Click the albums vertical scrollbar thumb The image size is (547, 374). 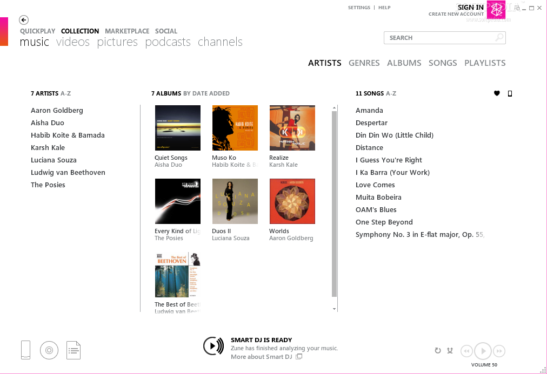coord(334,204)
